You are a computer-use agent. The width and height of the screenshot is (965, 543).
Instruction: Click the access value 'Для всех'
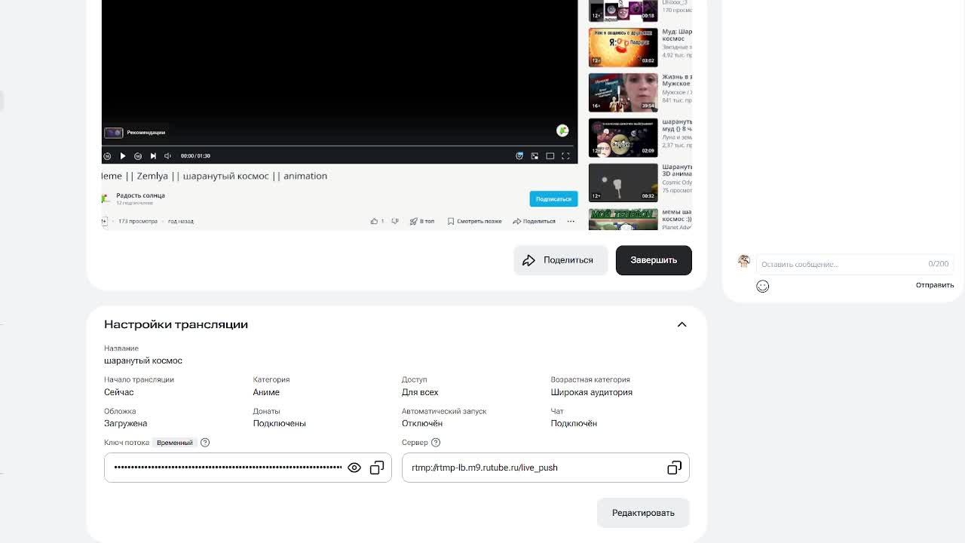pyautogui.click(x=420, y=392)
